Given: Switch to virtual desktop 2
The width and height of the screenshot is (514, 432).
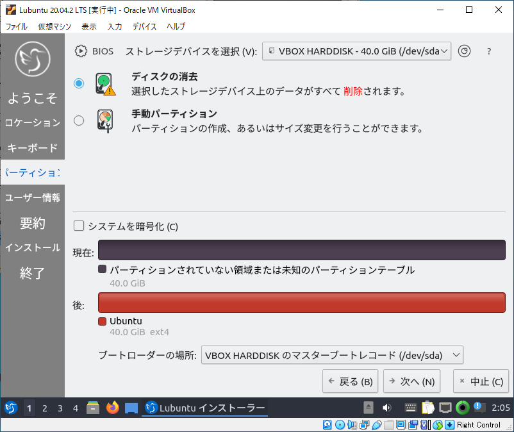Looking at the screenshot, I should [x=45, y=408].
